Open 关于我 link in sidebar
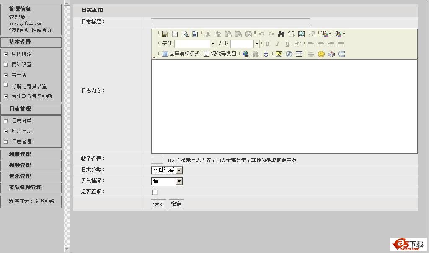429x253 pixels. (19, 75)
